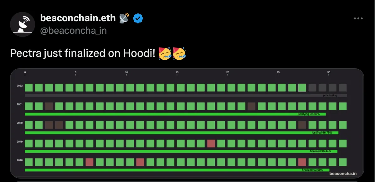
Task: Click the beaconchain.eth profile avatar
Action: [x=23, y=24]
